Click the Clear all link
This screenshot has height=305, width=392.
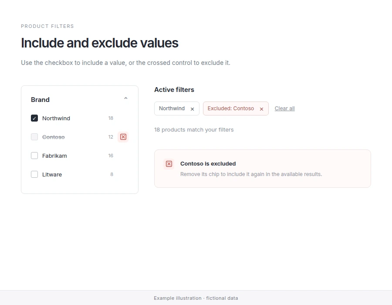[x=285, y=108]
